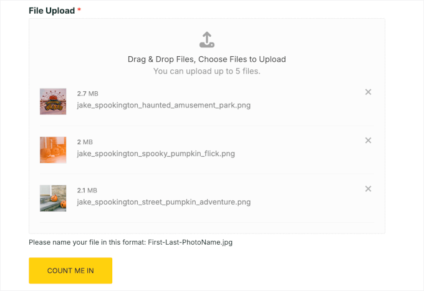The image size is (424, 291).
Task: Click the First-Last-PhotoName.jpg example text
Action: click(190, 242)
